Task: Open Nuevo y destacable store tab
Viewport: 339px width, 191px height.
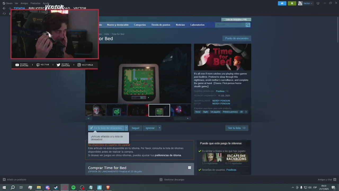Action: pyautogui.click(x=118, y=25)
